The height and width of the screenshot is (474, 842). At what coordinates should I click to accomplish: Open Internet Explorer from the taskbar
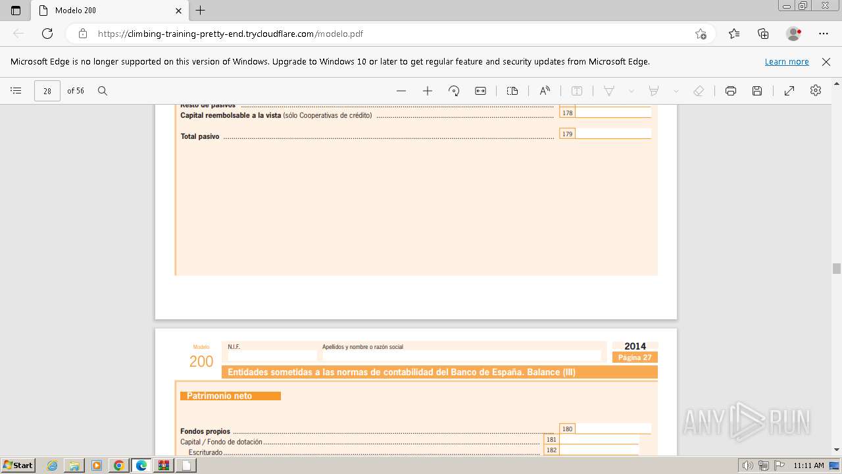click(53, 465)
